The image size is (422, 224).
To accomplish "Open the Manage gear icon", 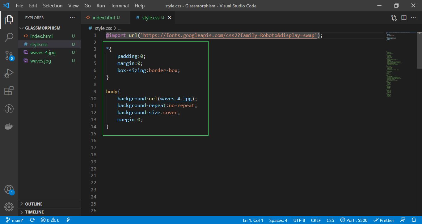I will (9, 207).
